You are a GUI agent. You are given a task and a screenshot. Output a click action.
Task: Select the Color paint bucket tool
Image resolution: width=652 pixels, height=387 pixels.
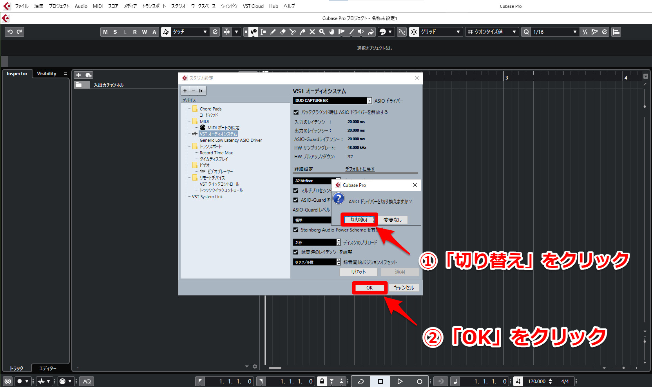(x=371, y=32)
